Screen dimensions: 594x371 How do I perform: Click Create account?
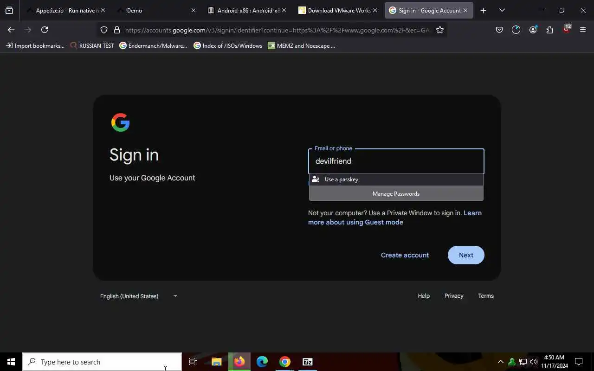[405, 255]
